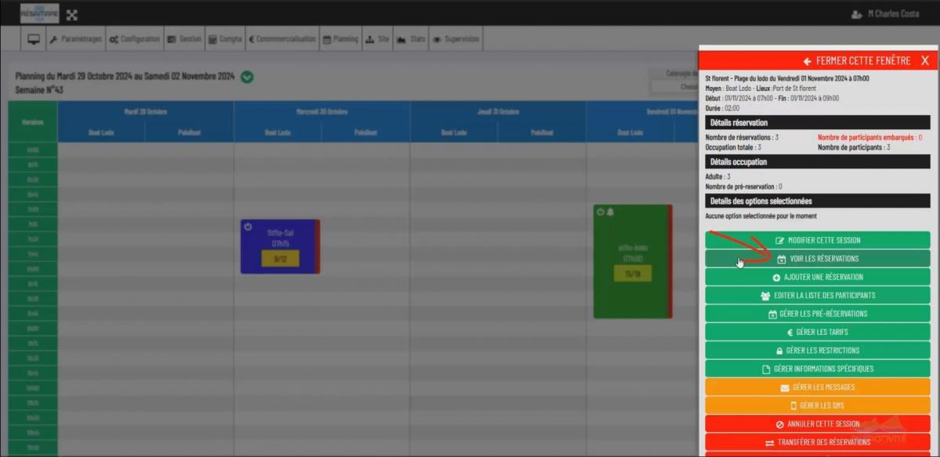940x457 pixels.
Task: Click the Détails occupation section header
Action: point(818,162)
